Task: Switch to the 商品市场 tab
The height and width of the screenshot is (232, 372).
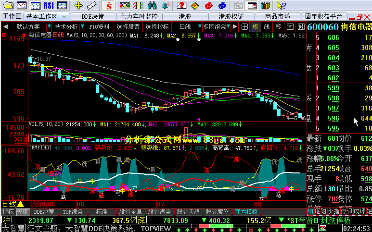Action: pos(277,16)
